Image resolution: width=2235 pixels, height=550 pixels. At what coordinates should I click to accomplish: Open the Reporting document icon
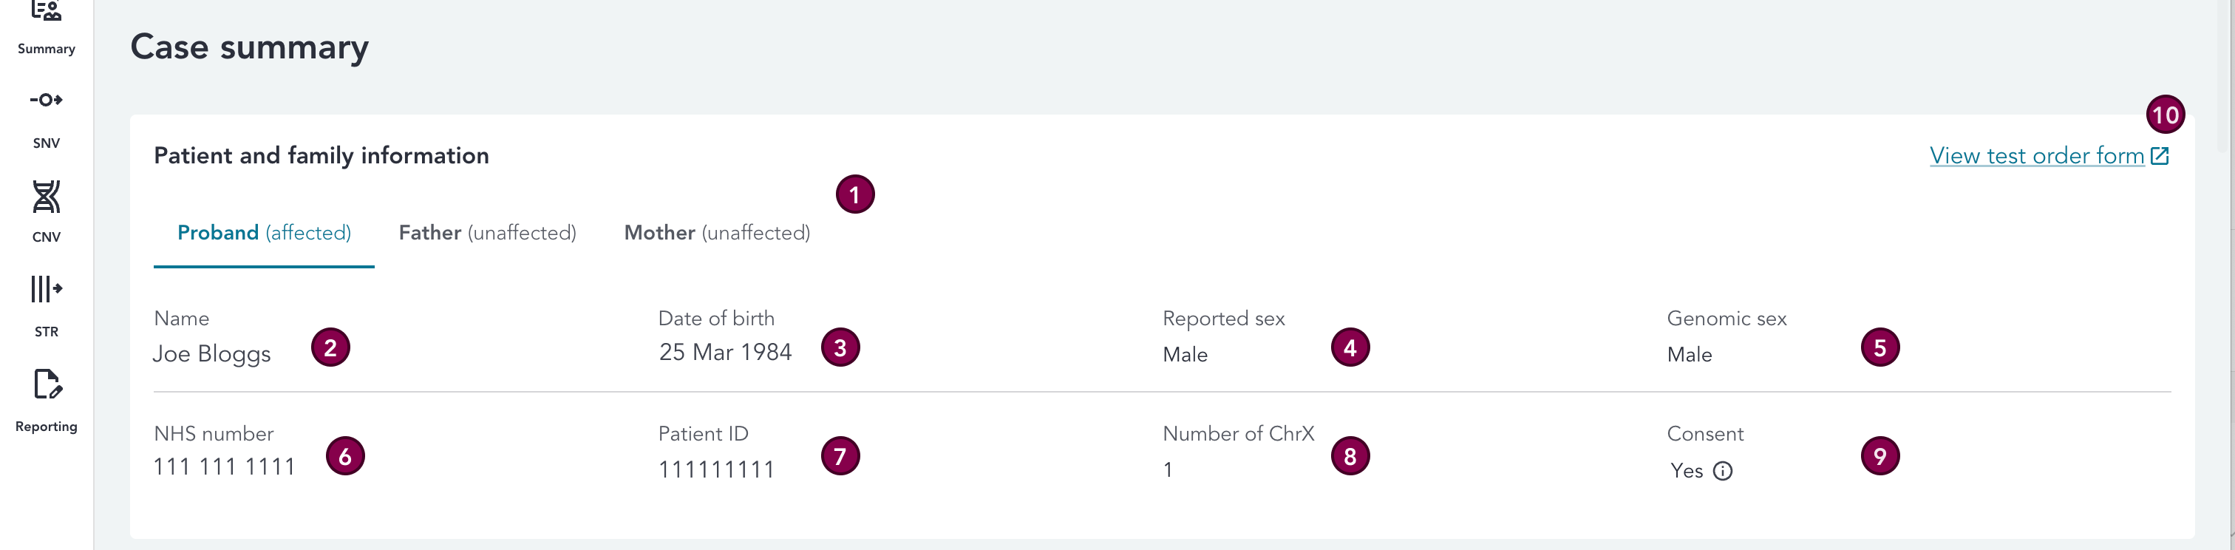[47, 384]
